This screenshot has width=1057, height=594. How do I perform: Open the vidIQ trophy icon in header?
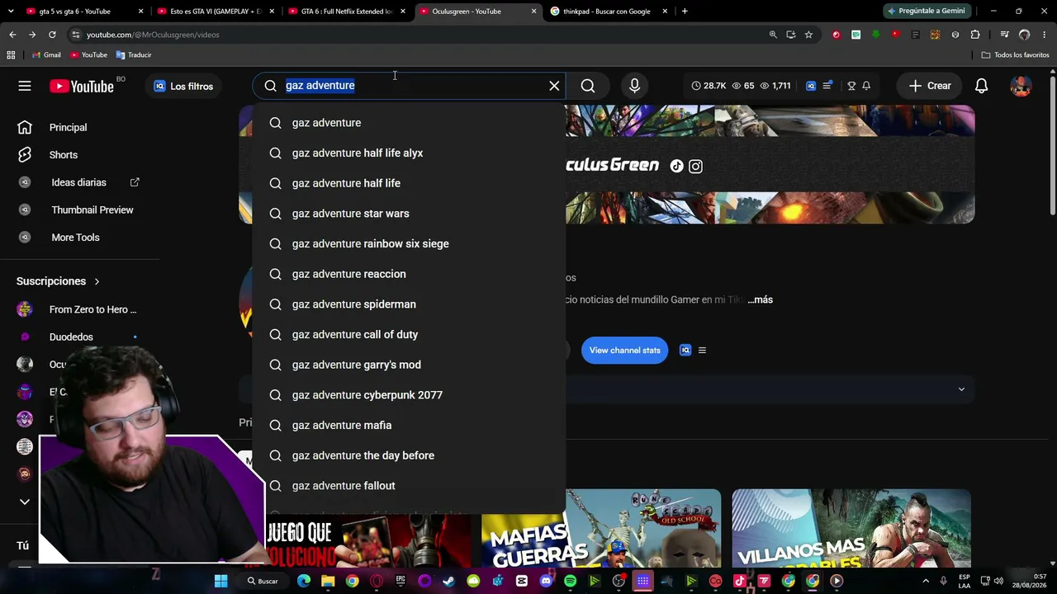pos(851,86)
